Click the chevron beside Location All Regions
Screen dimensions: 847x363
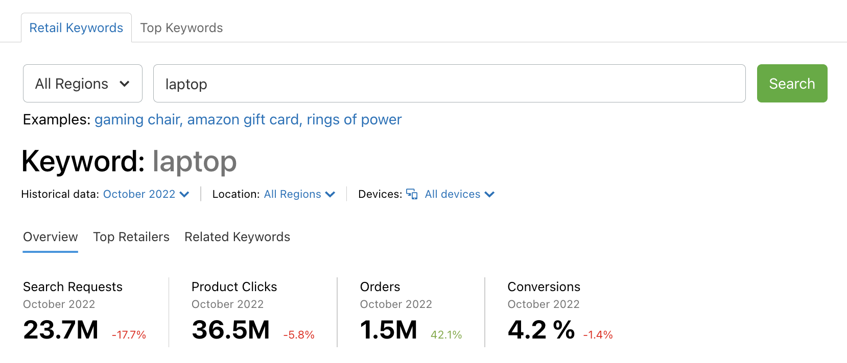[330, 194]
